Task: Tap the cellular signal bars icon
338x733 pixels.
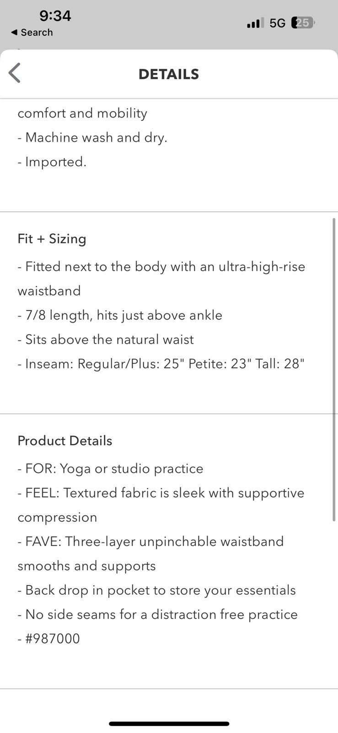Action: (255, 23)
